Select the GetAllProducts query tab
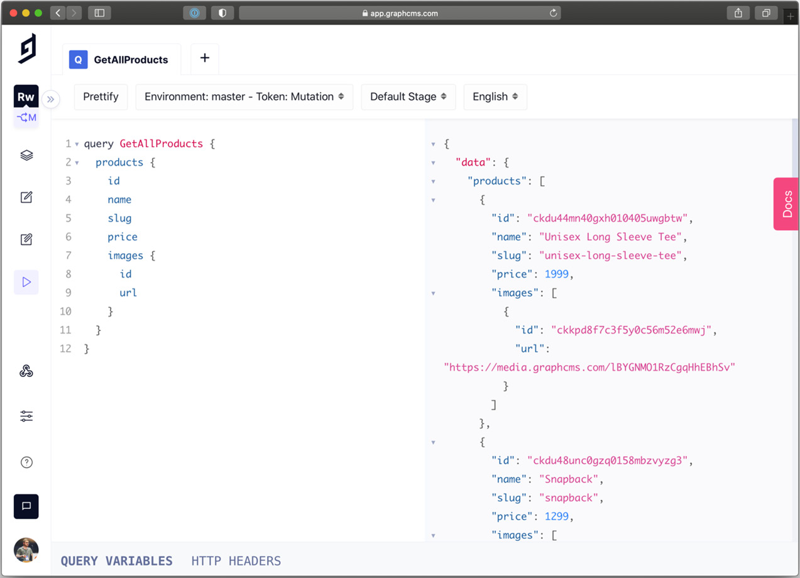 (x=121, y=59)
